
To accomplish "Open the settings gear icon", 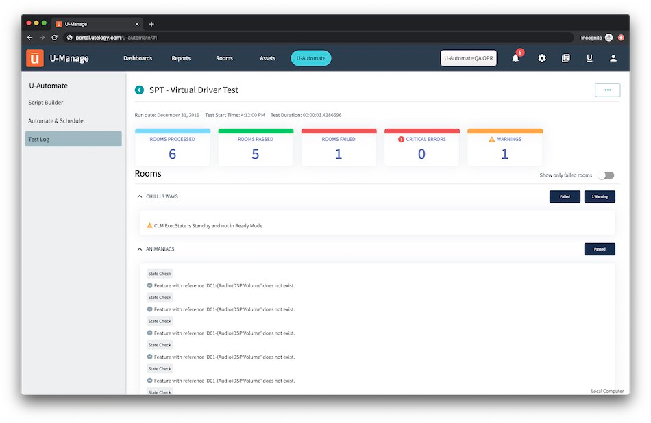I will (542, 59).
